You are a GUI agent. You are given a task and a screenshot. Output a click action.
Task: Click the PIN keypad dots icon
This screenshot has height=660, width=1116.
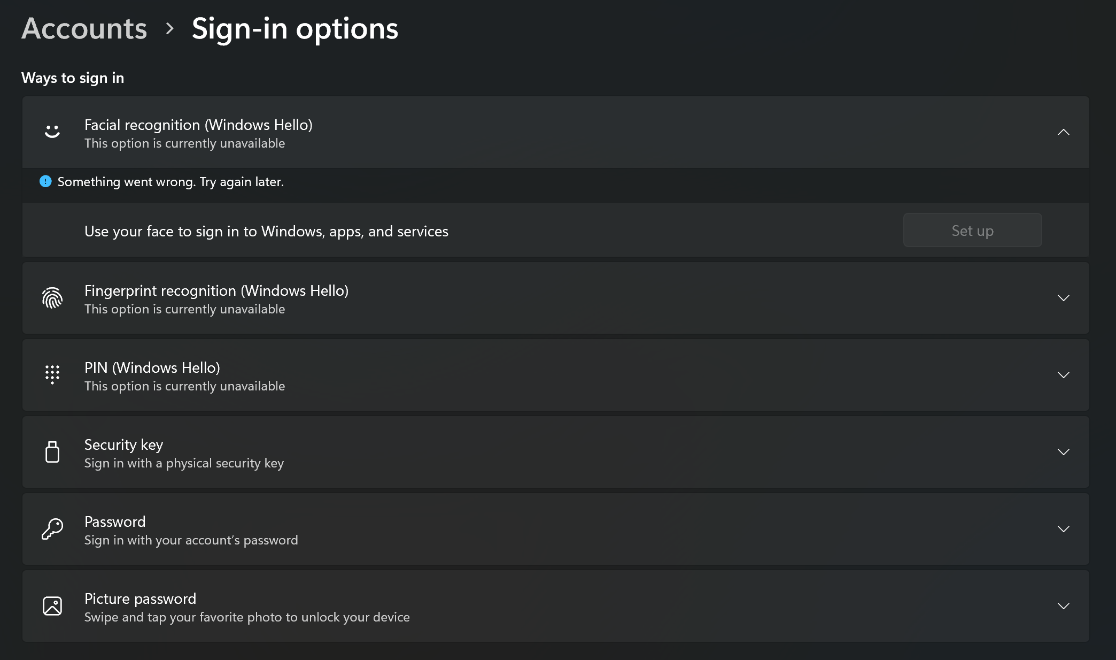(52, 374)
